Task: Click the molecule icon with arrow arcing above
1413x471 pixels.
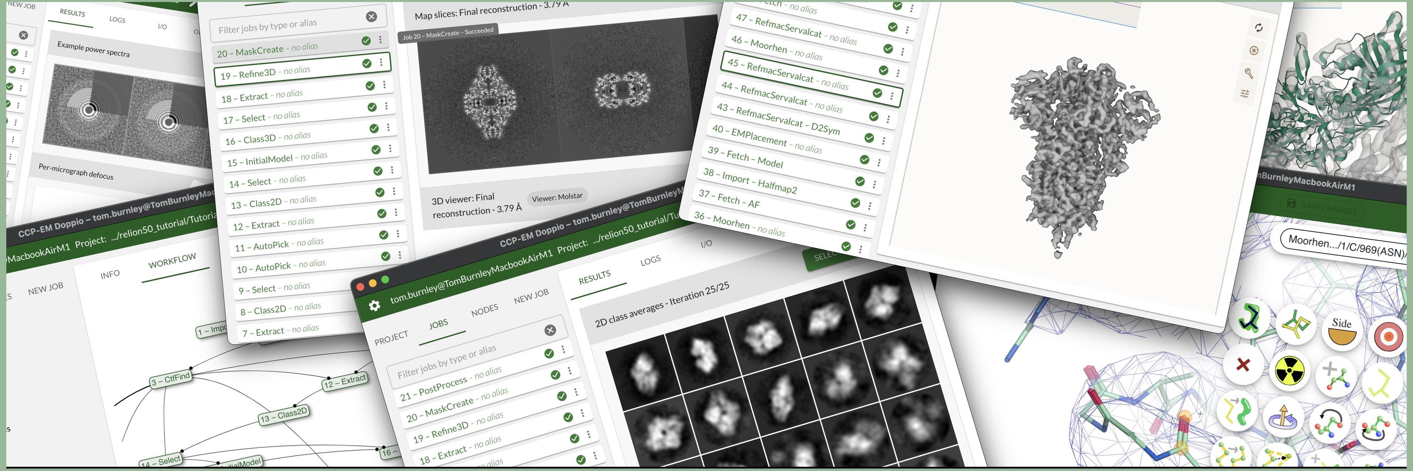Action: (x=1329, y=423)
